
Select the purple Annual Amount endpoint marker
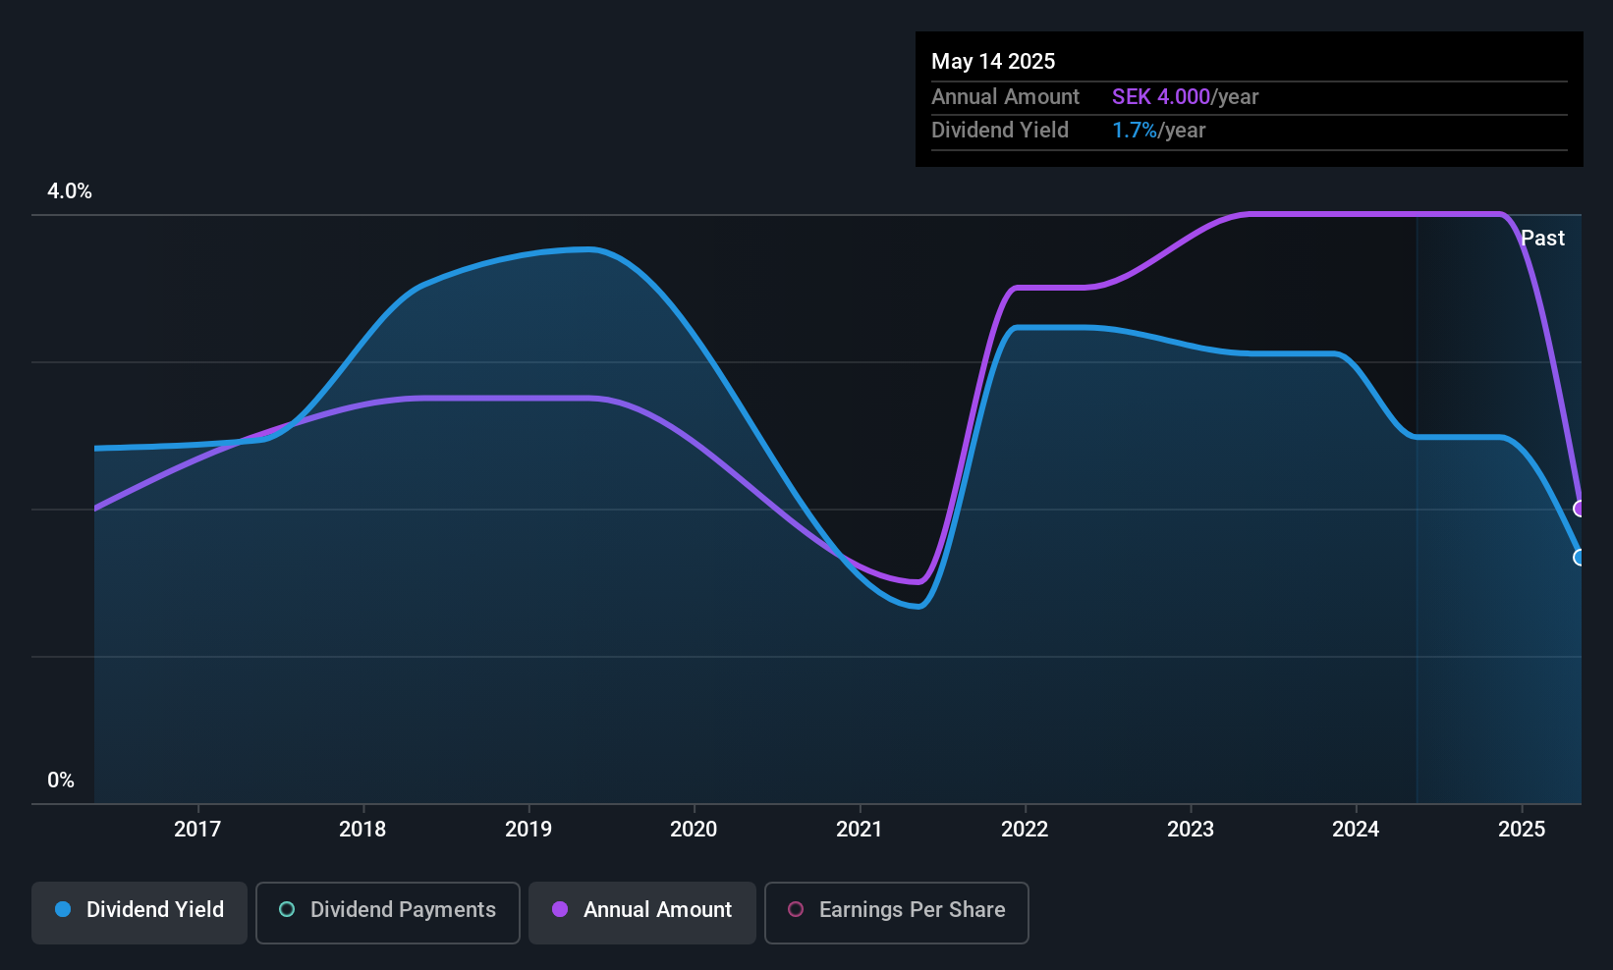coord(1580,509)
